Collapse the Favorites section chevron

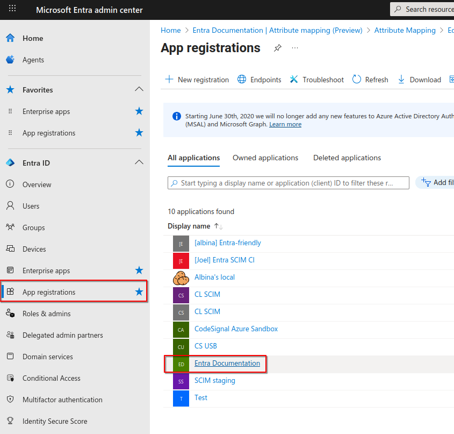coord(139,89)
